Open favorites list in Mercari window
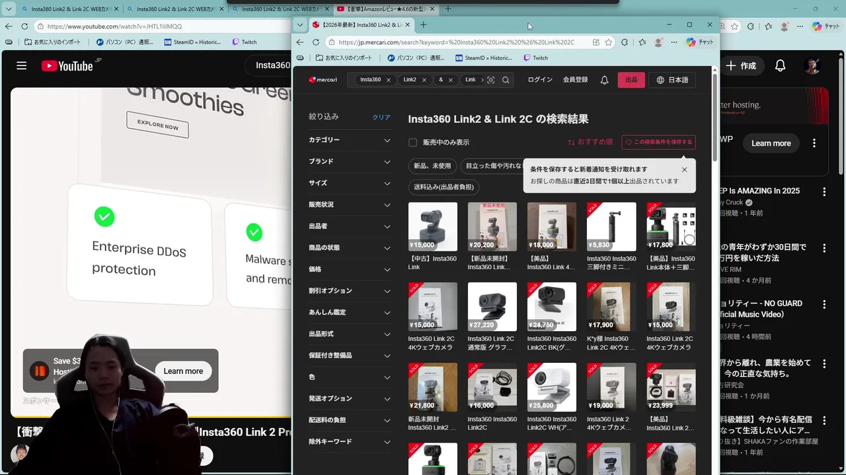Viewport: 846px width, 475px height. (642, 42)
